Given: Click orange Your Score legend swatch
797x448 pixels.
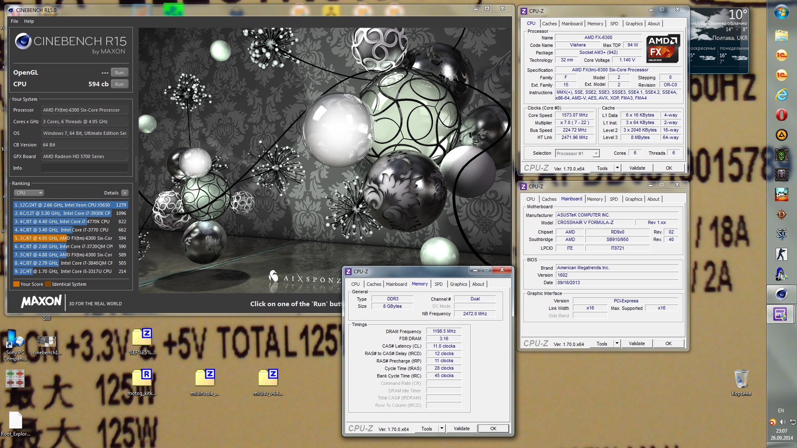Looking at the screenshot, I should point(17,284).
